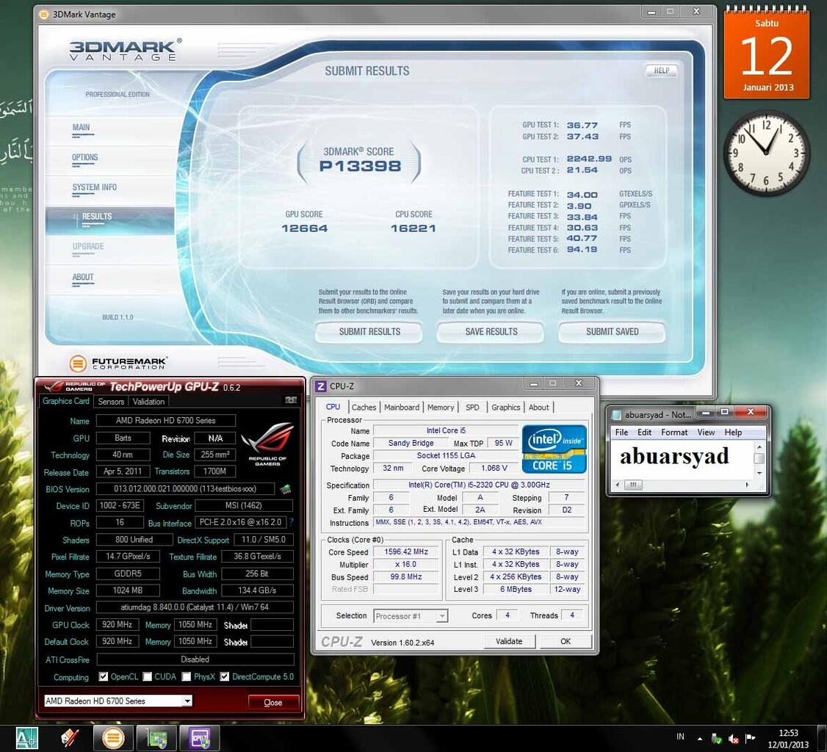Open the GPU-Z taskbar button
The height and width of the screenshot is (752, 827).
156,738
